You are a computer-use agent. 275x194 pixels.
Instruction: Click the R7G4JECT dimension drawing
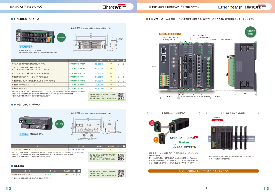pyautogui.click(x=97, y=128)
